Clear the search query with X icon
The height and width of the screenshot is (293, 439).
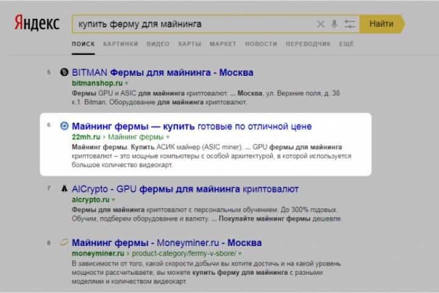321,24
